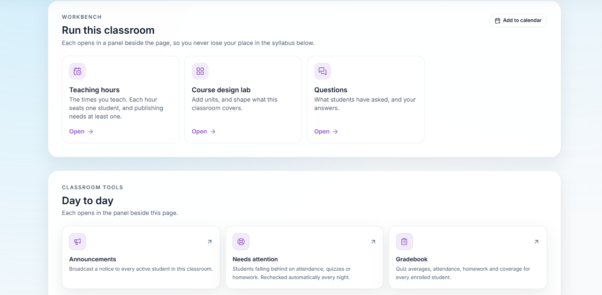Click the Teaching hours card heading
This screenshot has width=602, height=295.
pyautogui.click(x=94, y=90)
